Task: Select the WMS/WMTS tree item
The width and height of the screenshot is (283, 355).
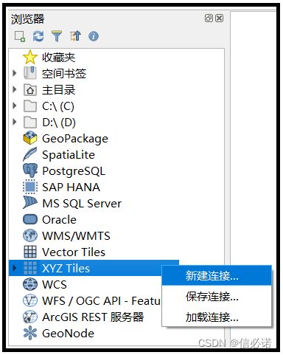Action: click(76, 235)
